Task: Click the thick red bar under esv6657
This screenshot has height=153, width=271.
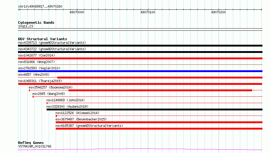Action: coord(160,78)
